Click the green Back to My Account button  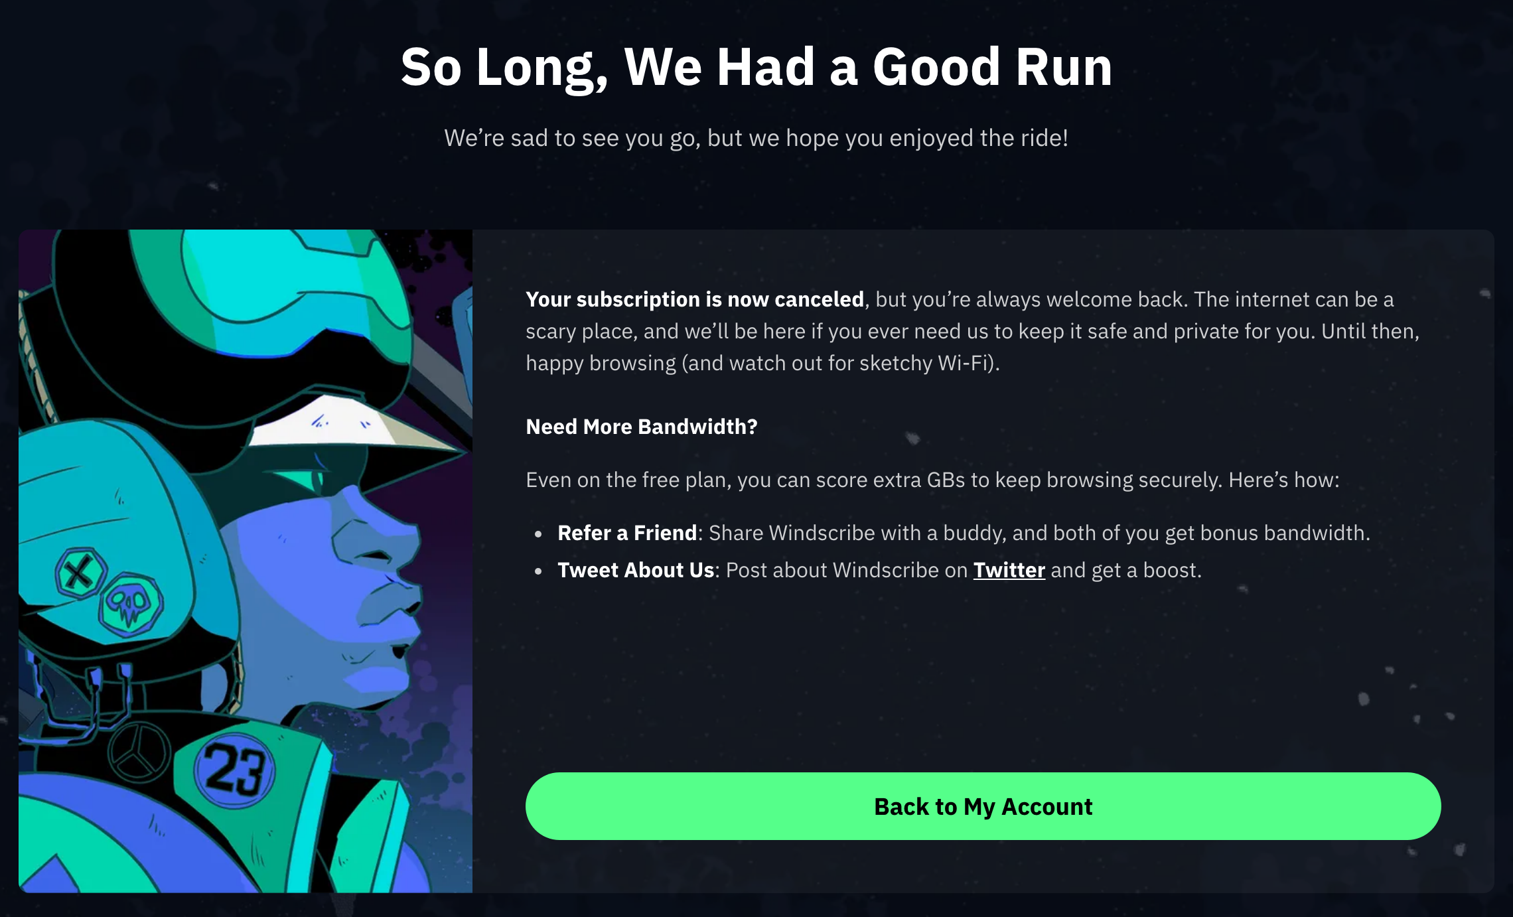983,806
